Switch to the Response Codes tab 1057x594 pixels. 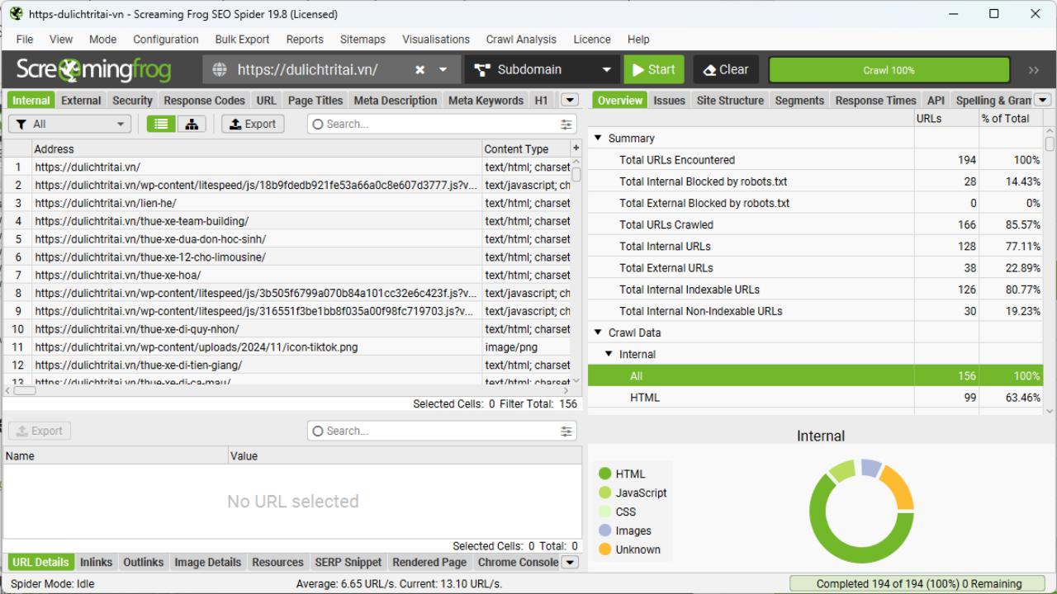tap(204, 100)
